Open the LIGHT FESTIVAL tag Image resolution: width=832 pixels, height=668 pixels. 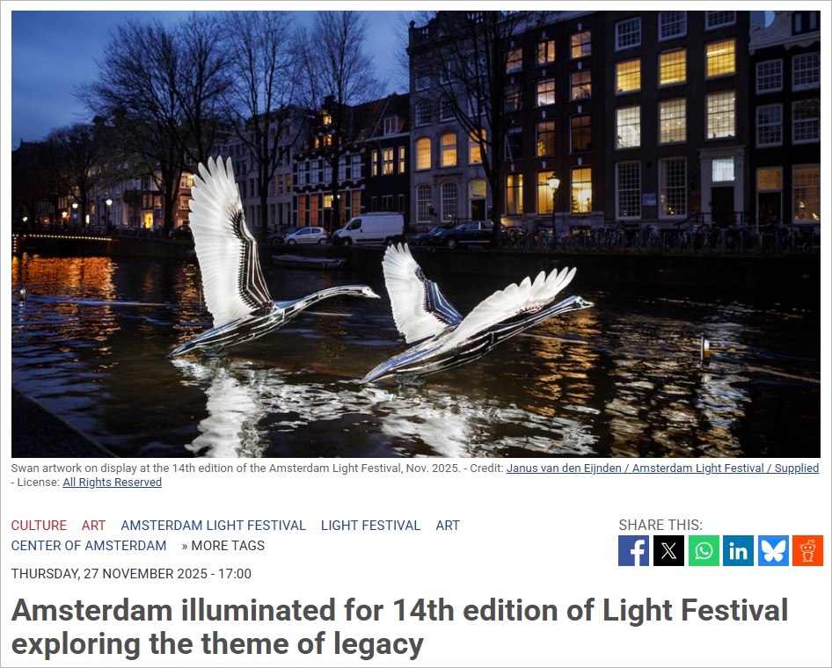[370, 526]
